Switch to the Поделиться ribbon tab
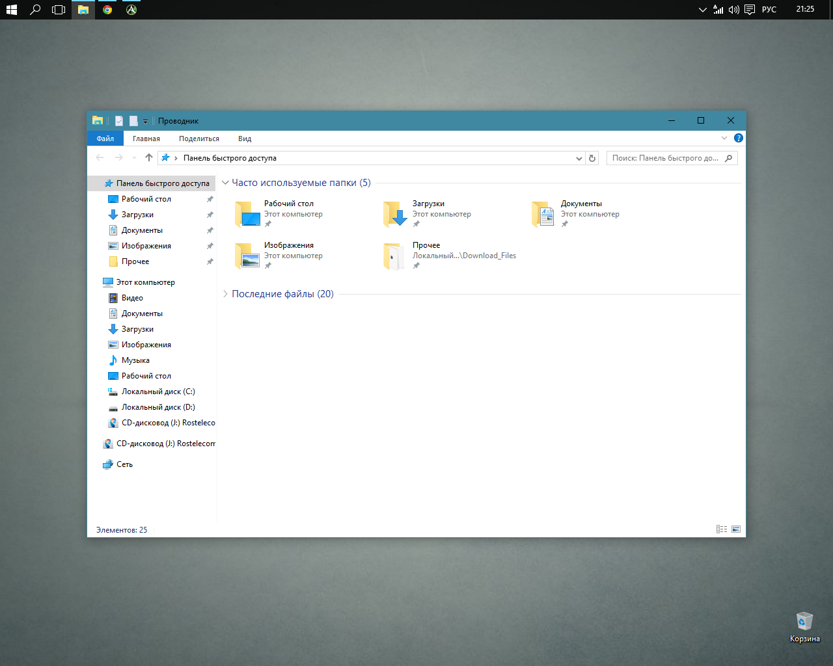This screenshot has width=833, height=666. click(199, 139)
